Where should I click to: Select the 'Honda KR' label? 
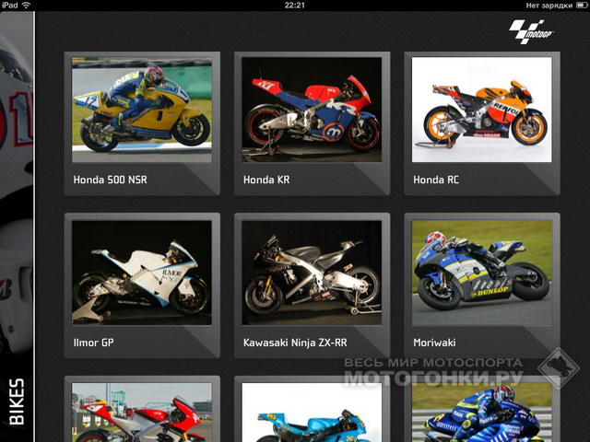pyautogui.click(x=266, y=180)
